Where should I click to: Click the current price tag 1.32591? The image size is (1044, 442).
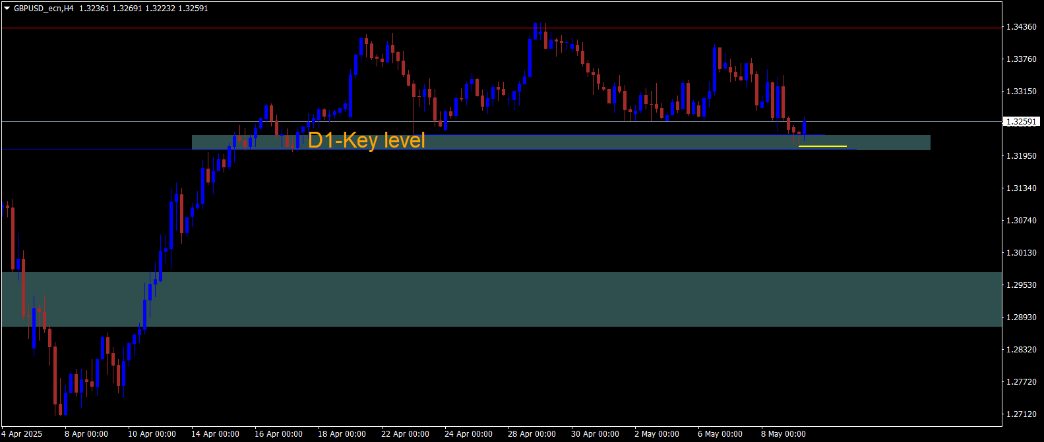pos(1022,122)
